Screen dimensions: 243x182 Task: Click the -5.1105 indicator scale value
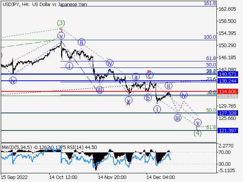point(227,171)
